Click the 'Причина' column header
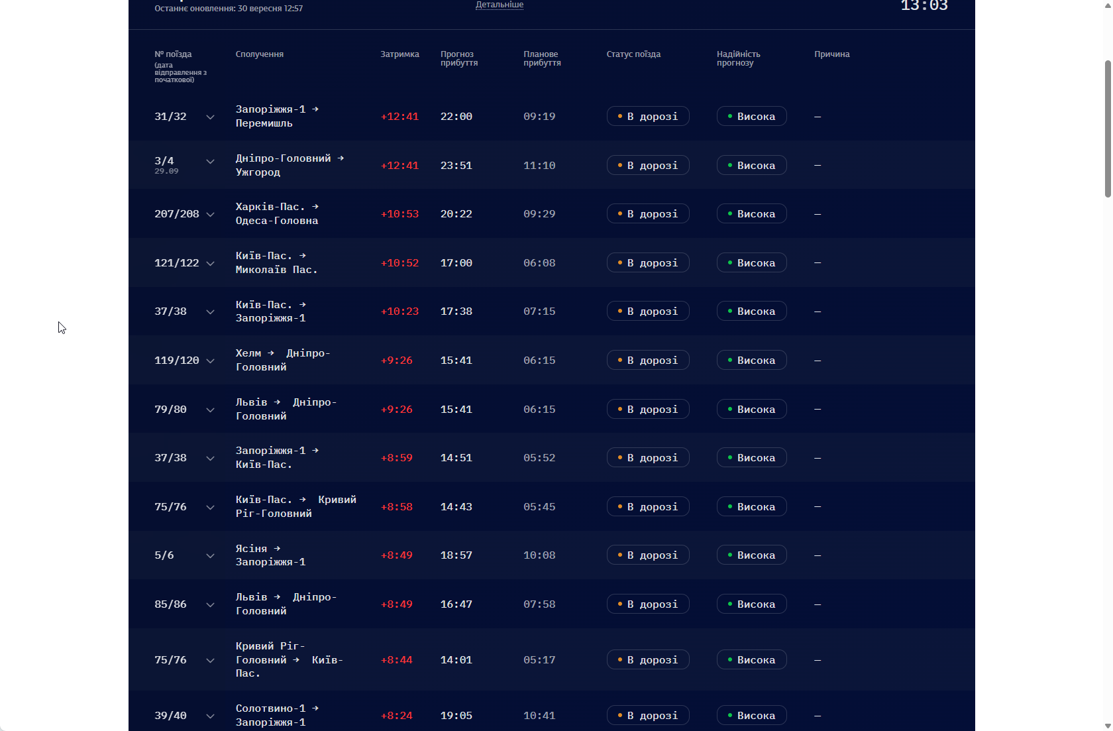Screen dimensions: 1113x731 (x=832, y=54)
